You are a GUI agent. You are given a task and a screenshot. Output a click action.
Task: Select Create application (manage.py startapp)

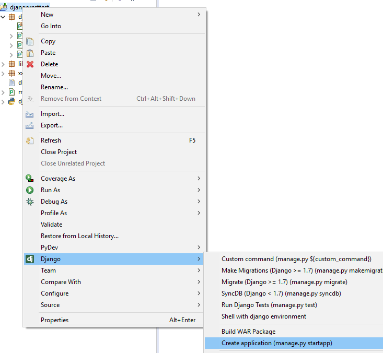point(294,343)
